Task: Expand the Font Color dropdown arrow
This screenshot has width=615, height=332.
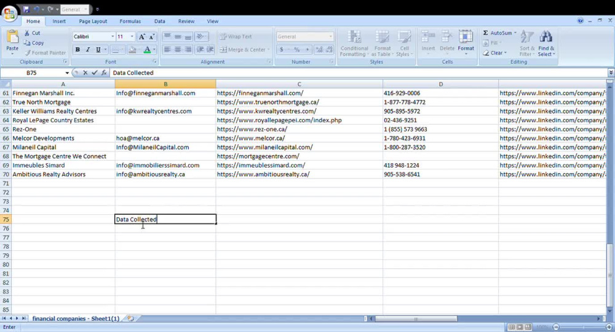Action: (x=154, y=50)
